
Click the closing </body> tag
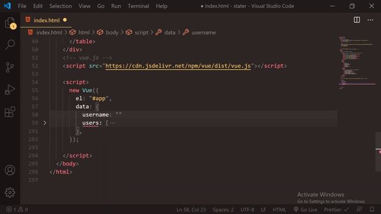[67, 164]
